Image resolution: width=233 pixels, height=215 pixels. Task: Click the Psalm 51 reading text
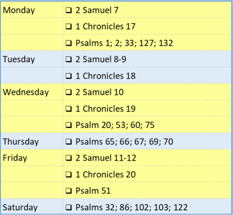[93, 191]
